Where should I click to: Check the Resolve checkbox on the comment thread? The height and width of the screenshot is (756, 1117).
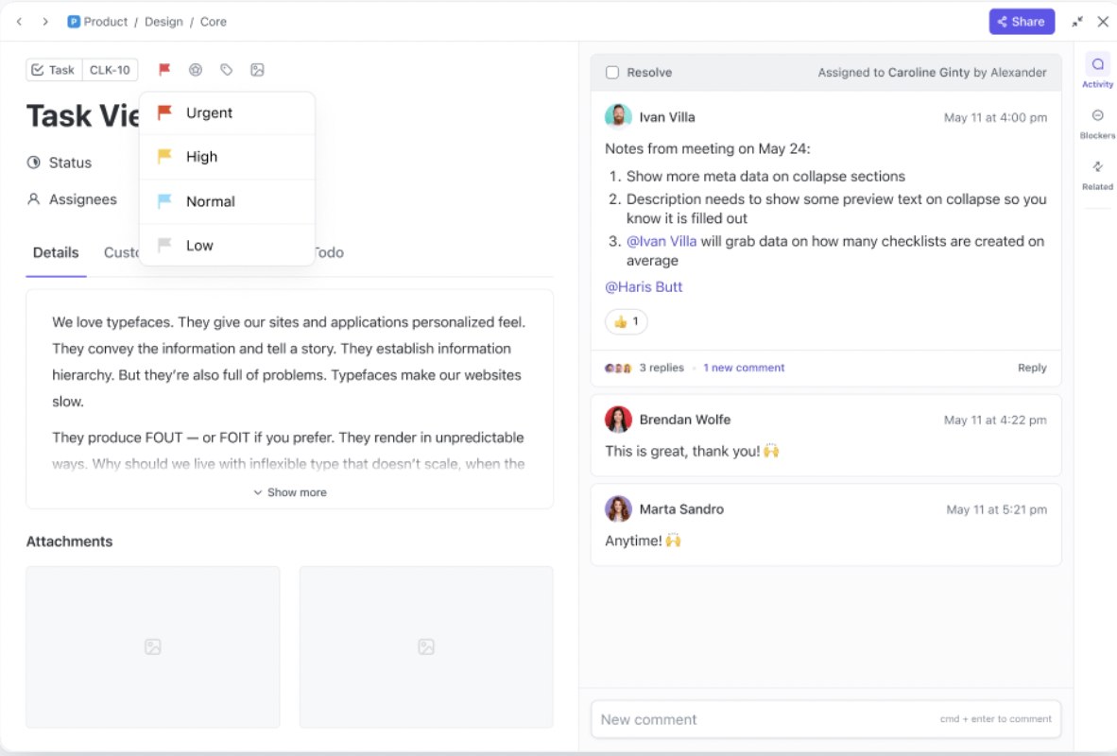[x=612, y=71]
